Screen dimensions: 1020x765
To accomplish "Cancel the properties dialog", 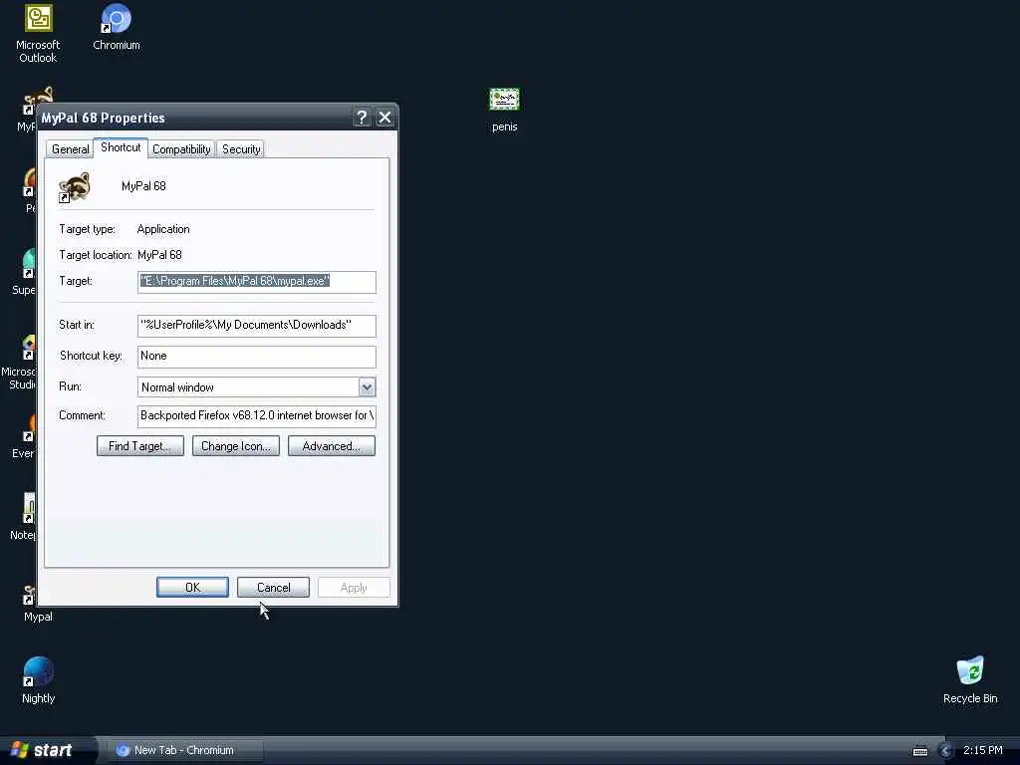I will point(273,588).
